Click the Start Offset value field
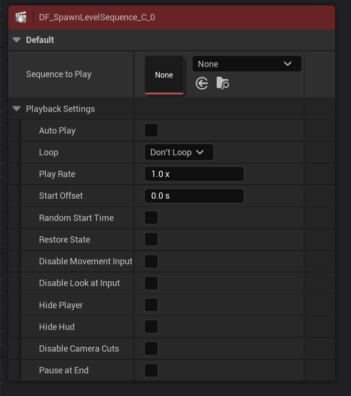Image resolution: width=351 pixels, height=396 pixels. click(x=194, y=196)
